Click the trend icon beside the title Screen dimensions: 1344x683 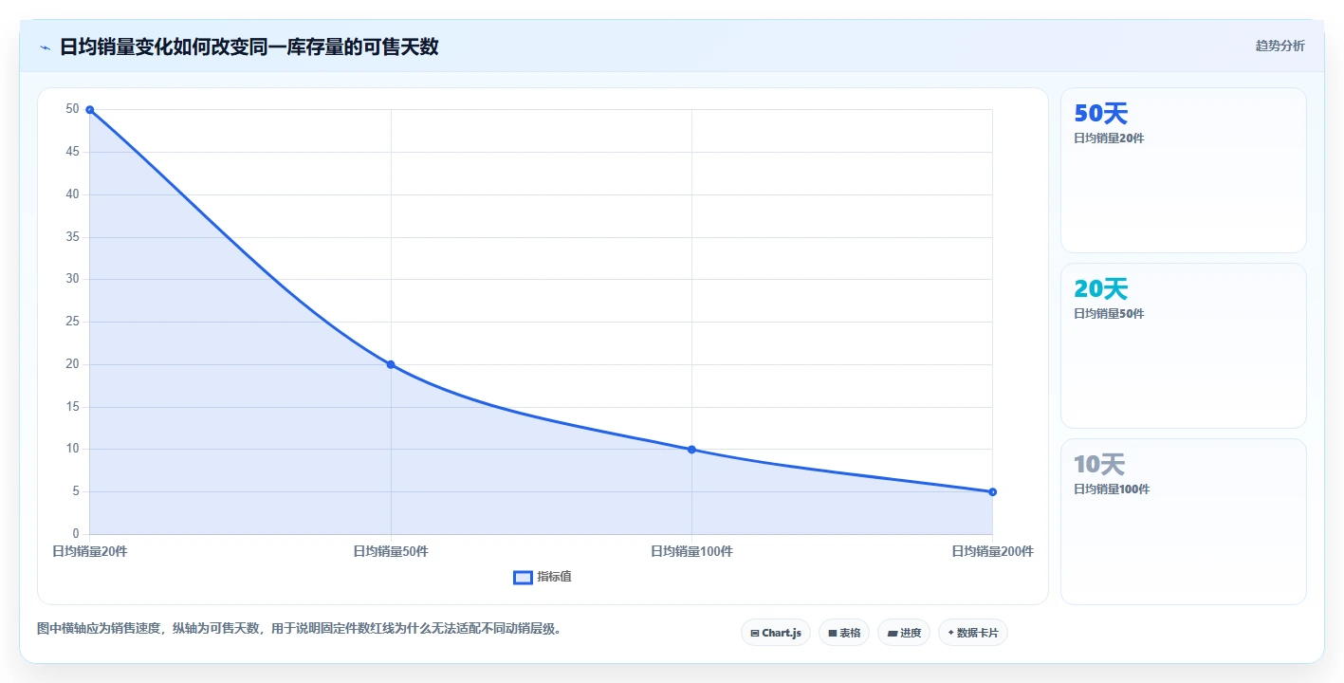pyautogui.click(x=45, y=47)
